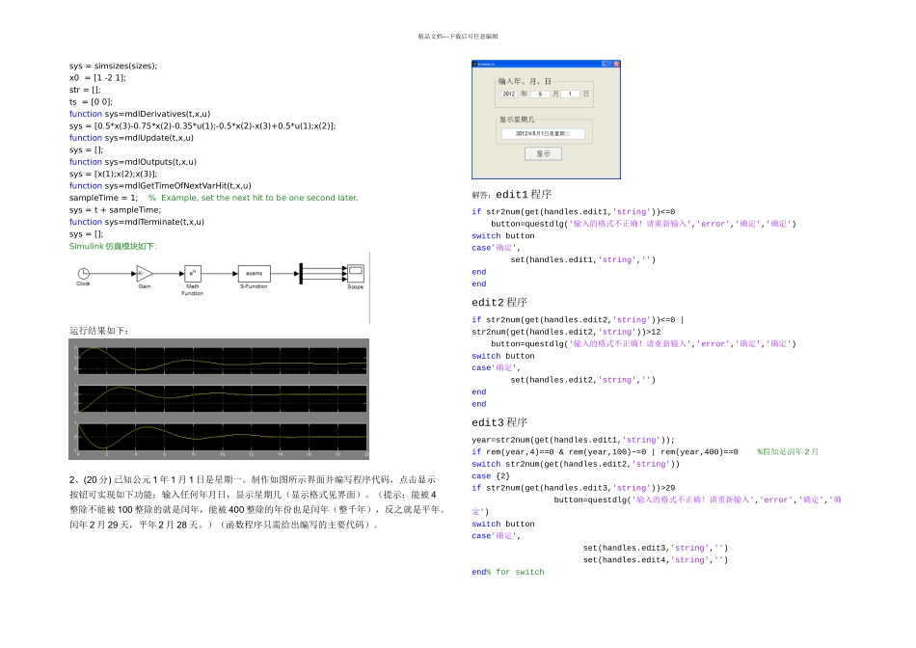Click line with 'handles.edit3,'string'))>29'
Image resolution: width=916 pixels, height=648 pixels.
tap(573, 488)
